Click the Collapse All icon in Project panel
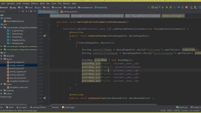The width and height of the screenshot is (201, 113). point(26,11)
